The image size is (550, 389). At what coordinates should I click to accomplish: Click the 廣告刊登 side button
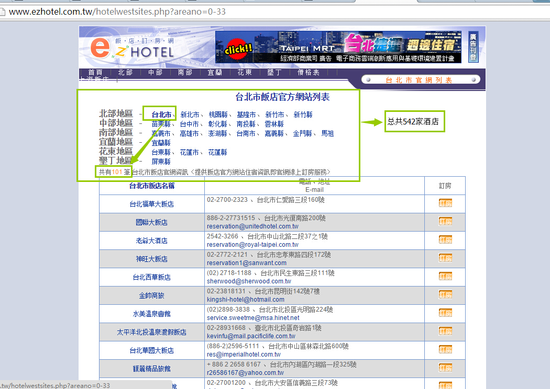point(473,47)
